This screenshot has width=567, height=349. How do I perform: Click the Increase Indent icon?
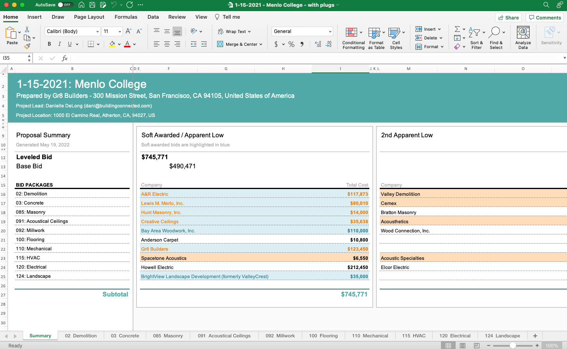click(204, 44)
